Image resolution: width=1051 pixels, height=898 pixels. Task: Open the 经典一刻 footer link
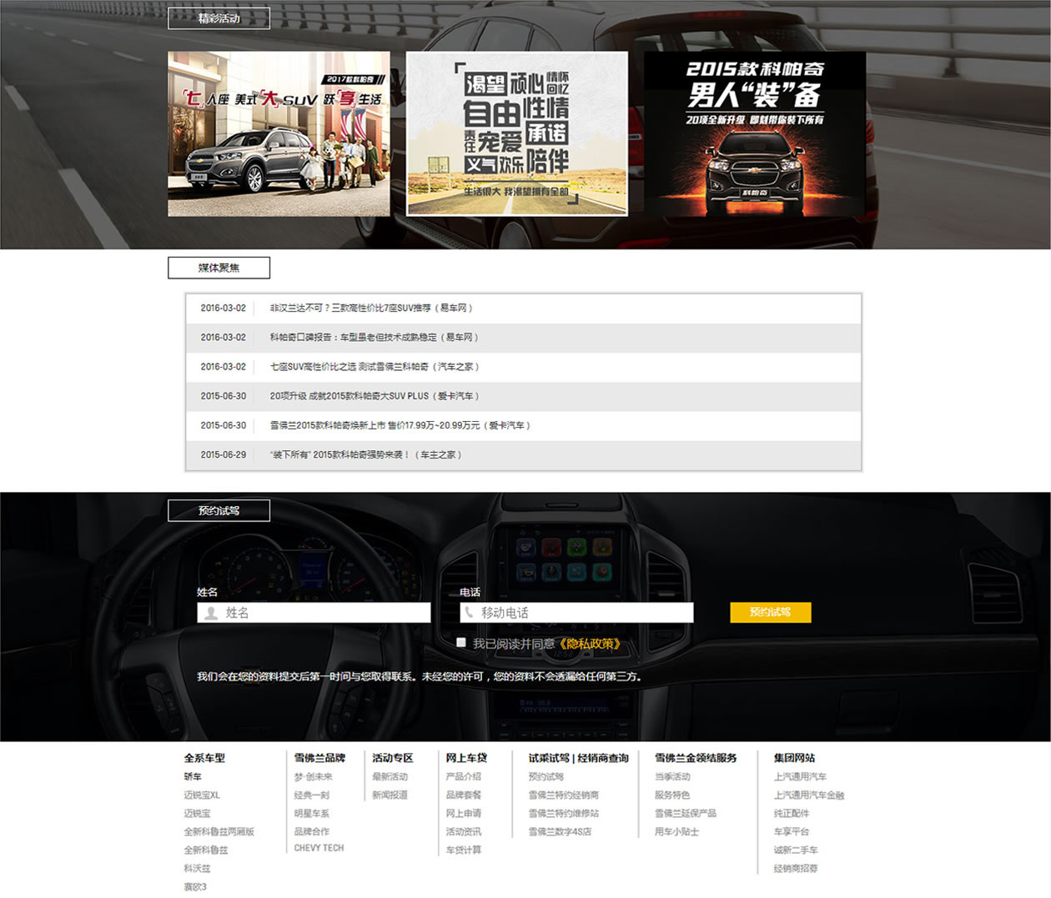point(312,795)
